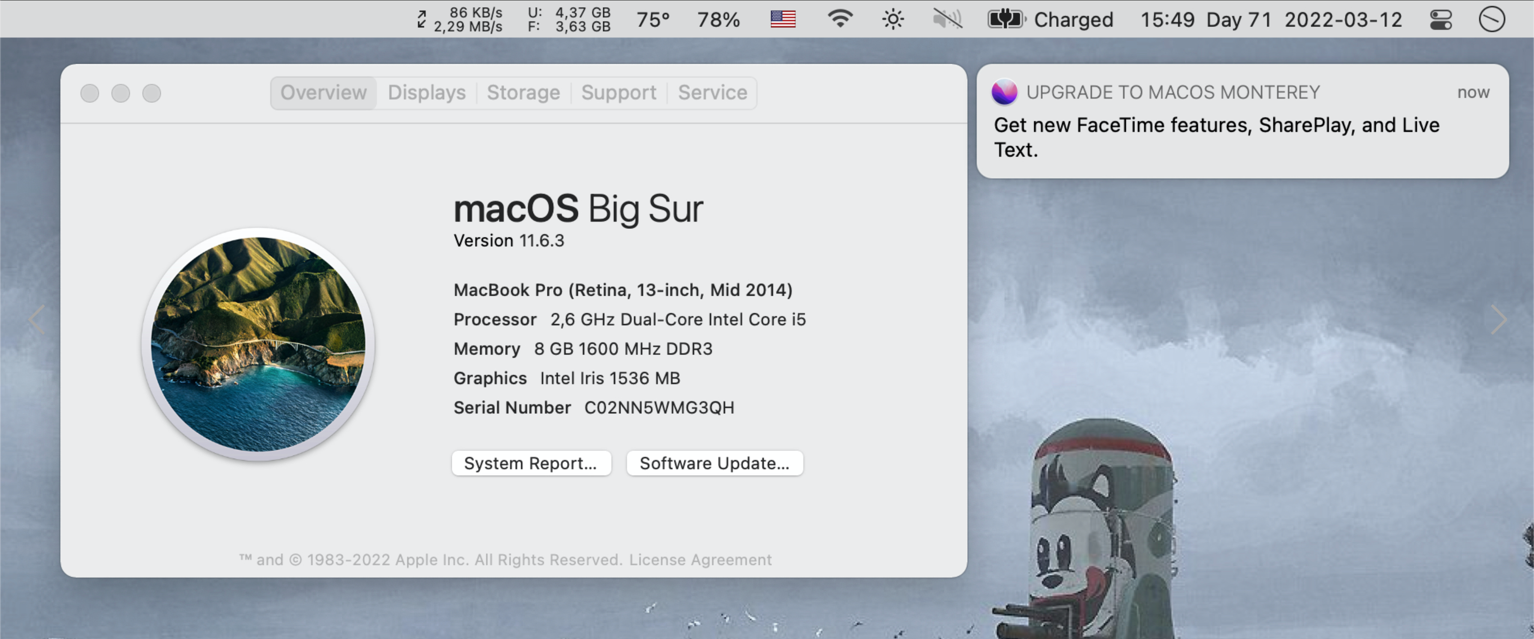Image resolution: width=1534 pixels, height=639 pixels.
Task: Toggle Do Not Disturb in the menu bar
Action: coord(1492,20)
